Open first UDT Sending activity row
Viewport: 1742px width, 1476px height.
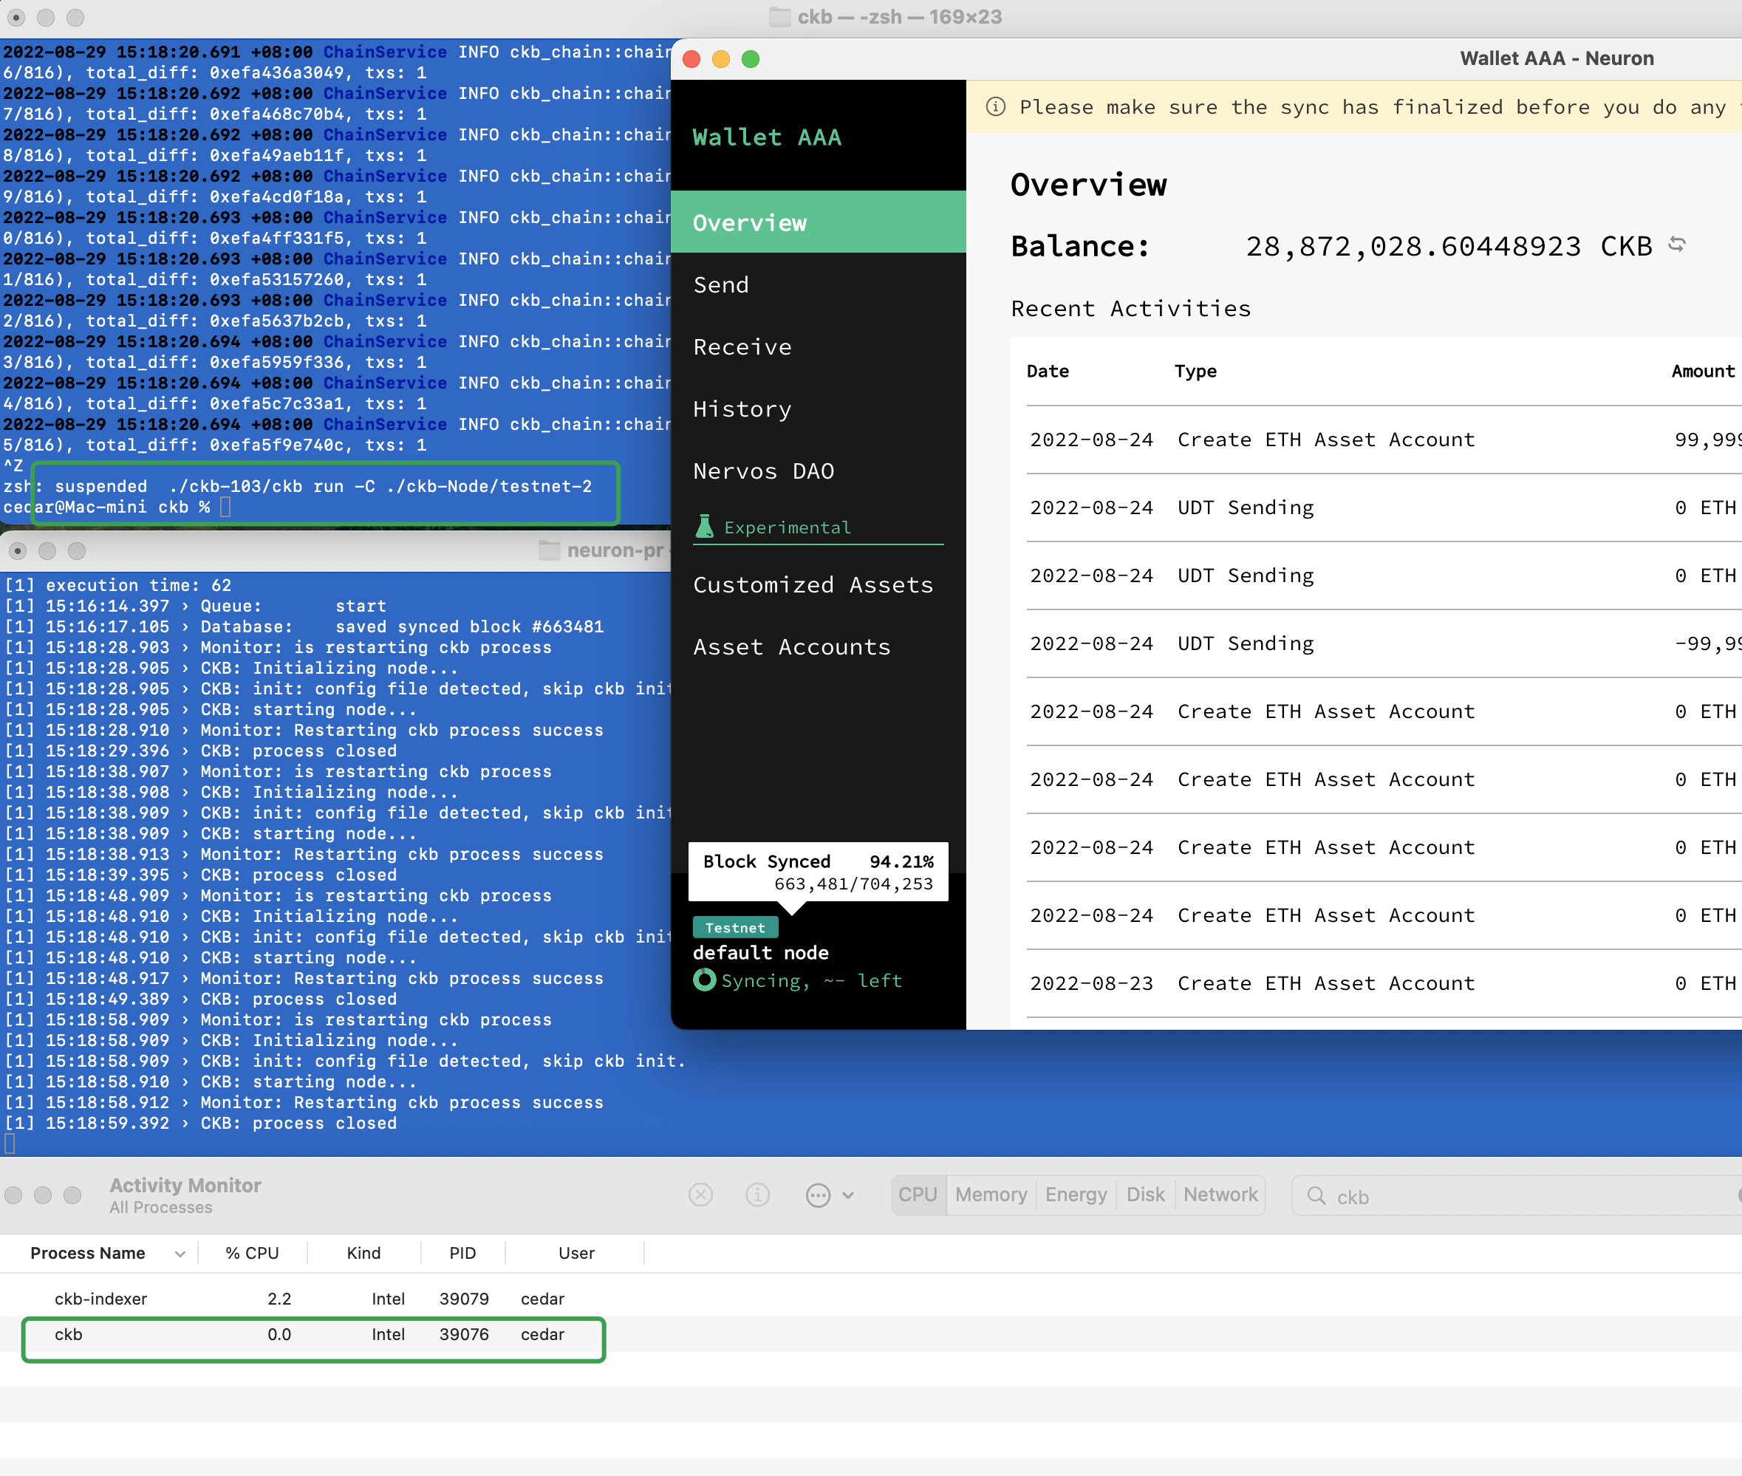(1384, 507)
